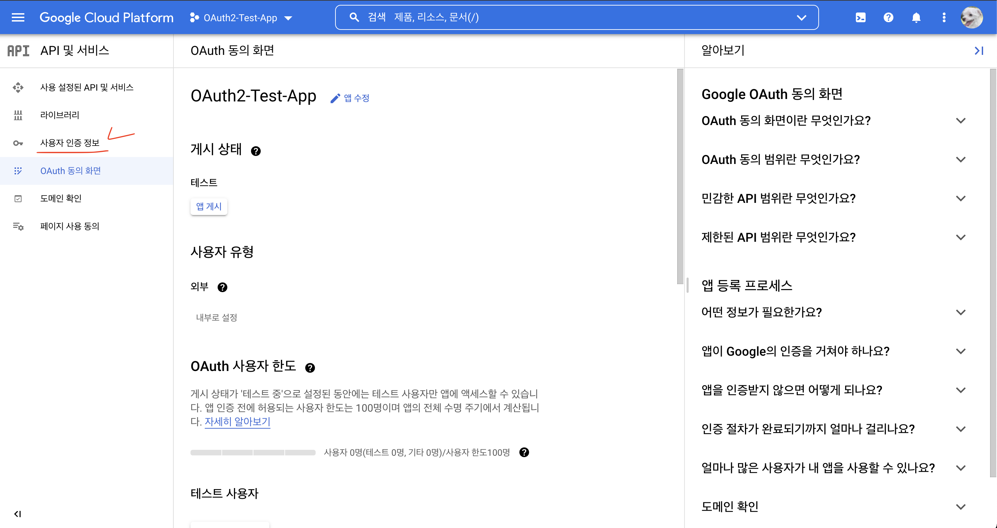Collapse the left navigation sidebar
The height and width of the screenshot is (528, 997).
click(x=17, y=514)
